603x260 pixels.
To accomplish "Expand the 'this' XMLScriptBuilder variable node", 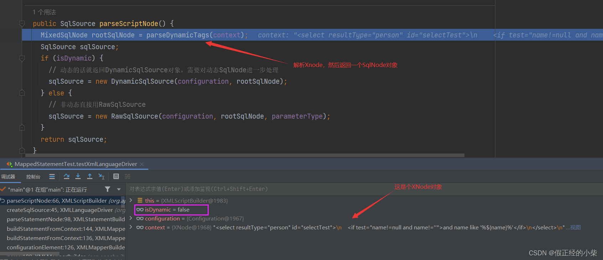I will click(x=131, y=201).
